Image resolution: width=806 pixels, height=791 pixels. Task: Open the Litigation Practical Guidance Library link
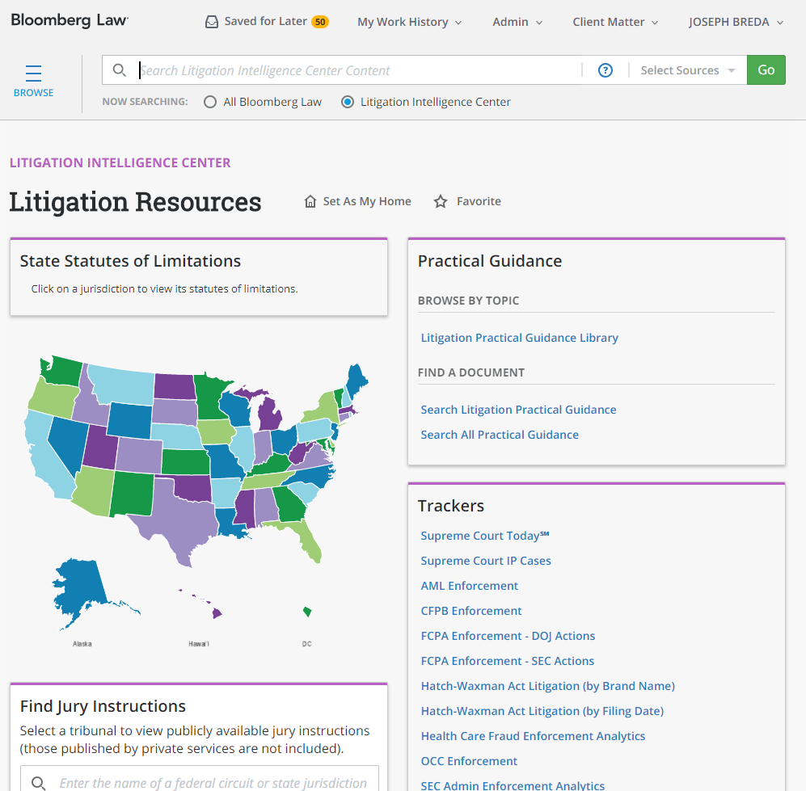519,338
